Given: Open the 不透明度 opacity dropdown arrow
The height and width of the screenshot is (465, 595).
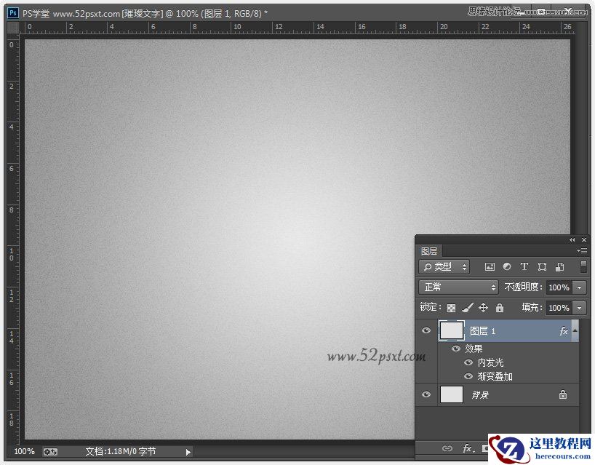Looking at the screenshot, I should tap(578, 287).
